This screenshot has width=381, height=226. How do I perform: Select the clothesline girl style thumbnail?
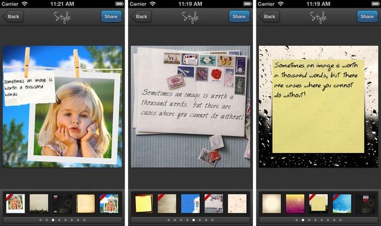[x=109, y=204]
